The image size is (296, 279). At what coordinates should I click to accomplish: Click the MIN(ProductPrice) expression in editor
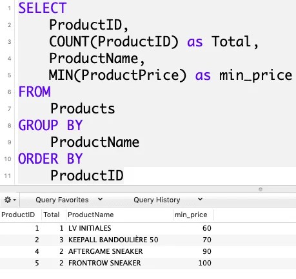click(x=117, y=75)
